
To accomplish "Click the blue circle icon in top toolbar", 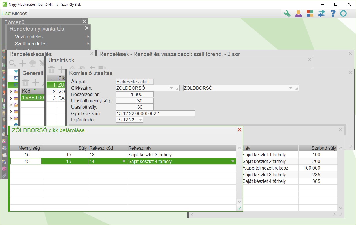I will [x=343, y=14].
